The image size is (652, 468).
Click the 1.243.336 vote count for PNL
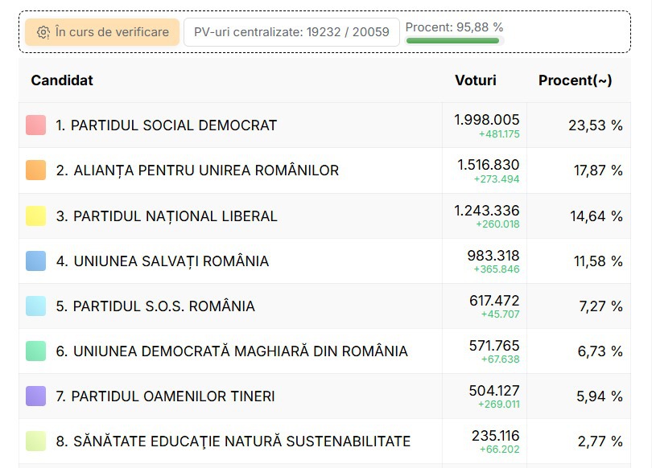487,211
